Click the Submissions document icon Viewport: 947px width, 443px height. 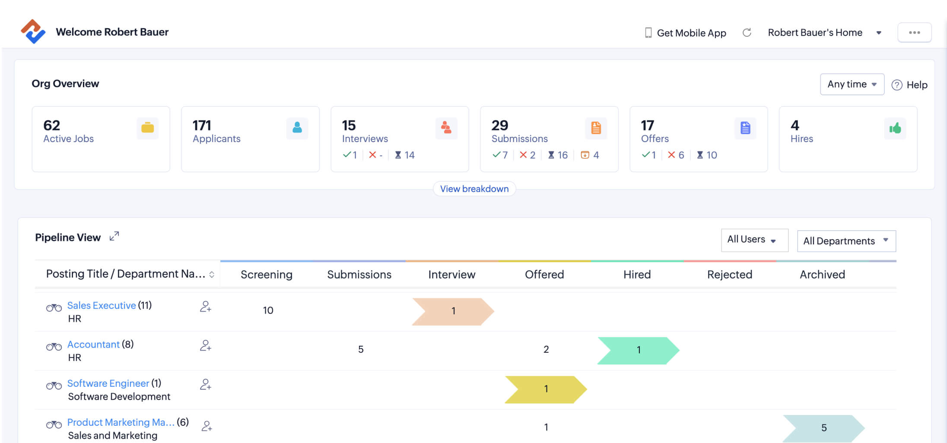[x=596, y=128]
